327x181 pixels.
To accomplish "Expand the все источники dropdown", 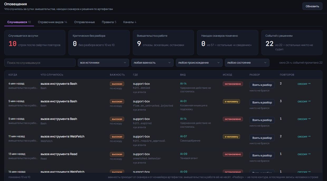I will [x=103, y=63].
